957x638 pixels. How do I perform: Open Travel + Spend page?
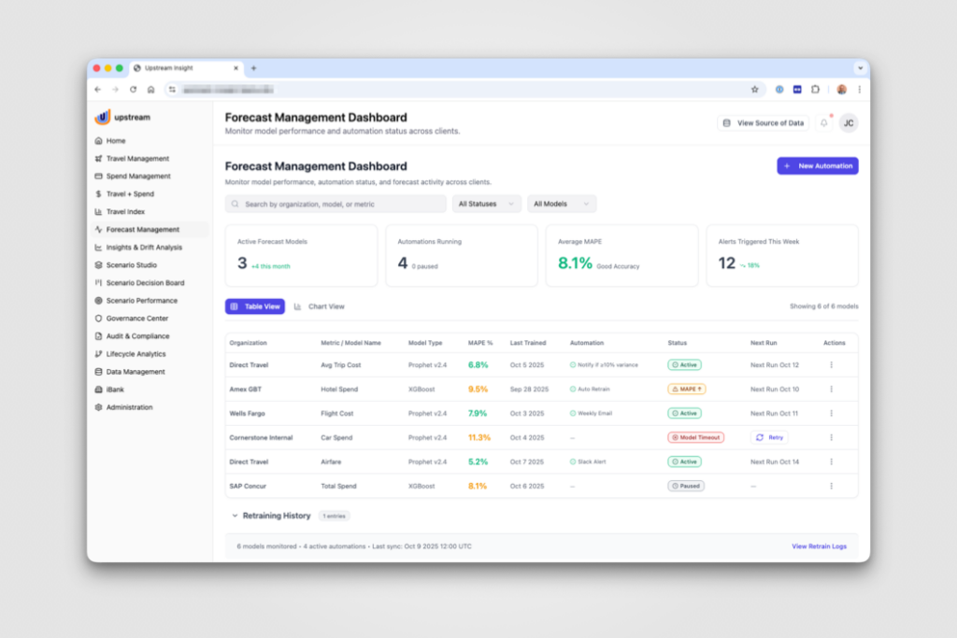point(130,194)
